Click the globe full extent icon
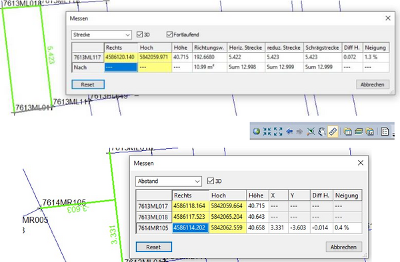Image resolution: width=400 pixels, height=262 pixels. [257, 131]
